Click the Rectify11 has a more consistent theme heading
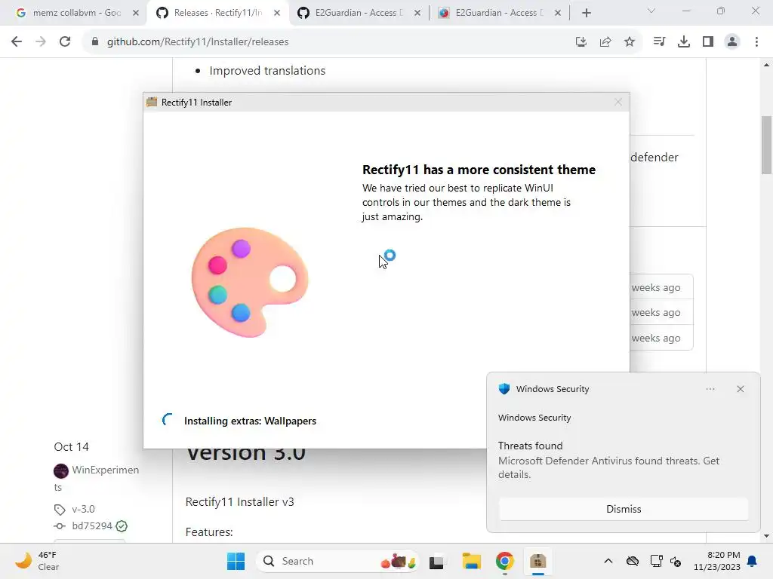 tap(479, 170)
